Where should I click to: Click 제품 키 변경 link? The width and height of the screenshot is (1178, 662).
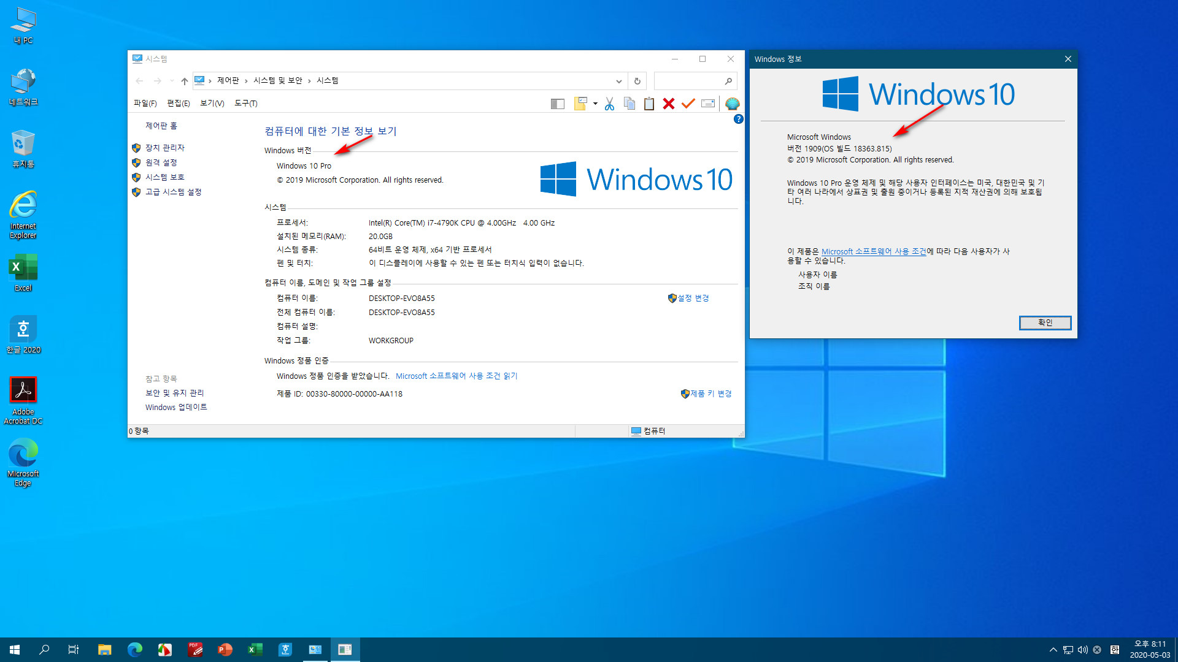711,394
